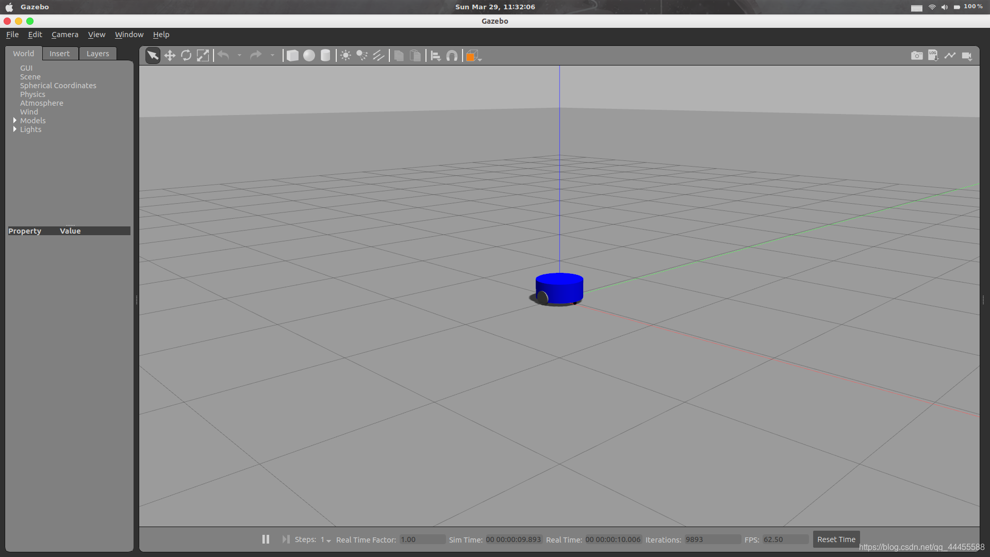Screen dimensions: 990x557
Task: Click the copy icon in toolbar
Action: (x=399, y=56)
